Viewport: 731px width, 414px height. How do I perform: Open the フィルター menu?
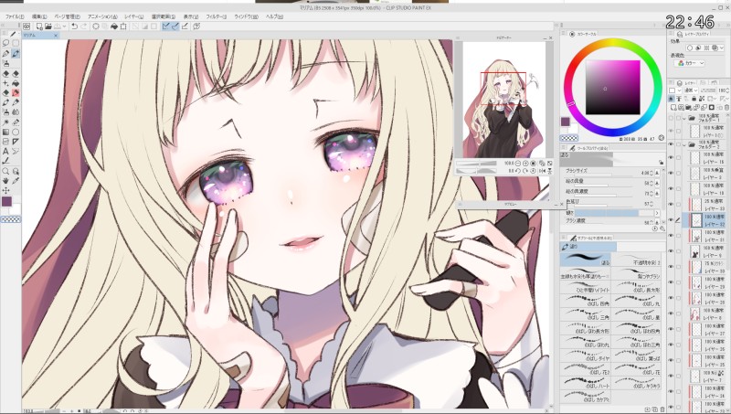coord(216,16)
